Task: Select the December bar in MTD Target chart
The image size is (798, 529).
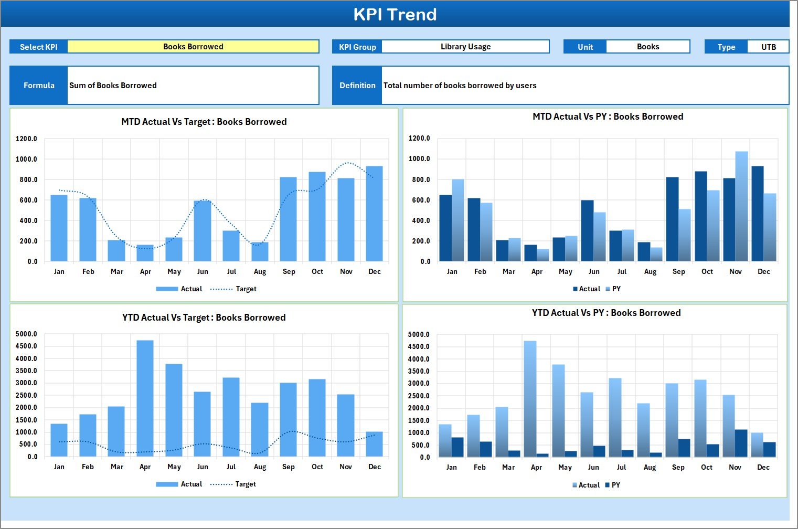Action: pyautogui.click(x=375, y=215)
